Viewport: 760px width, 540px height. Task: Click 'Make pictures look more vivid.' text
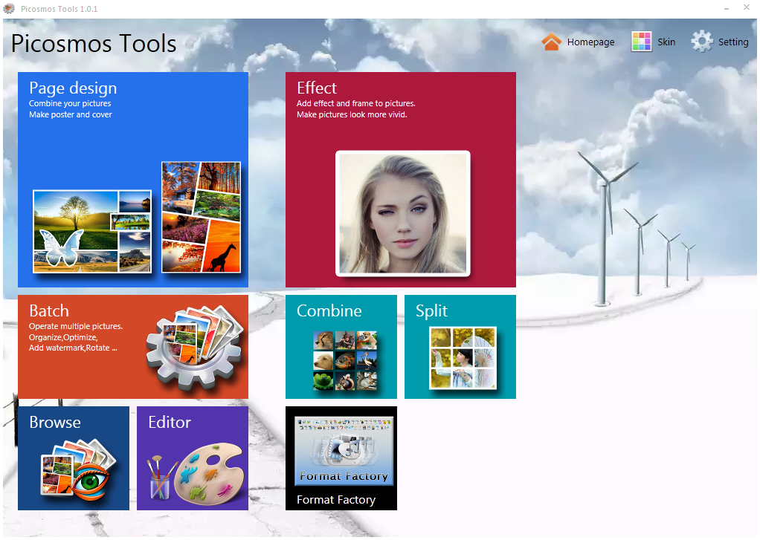click(x=352, y=114)
